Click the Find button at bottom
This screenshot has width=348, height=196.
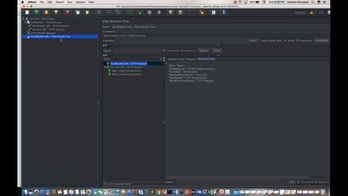[291, 182]
